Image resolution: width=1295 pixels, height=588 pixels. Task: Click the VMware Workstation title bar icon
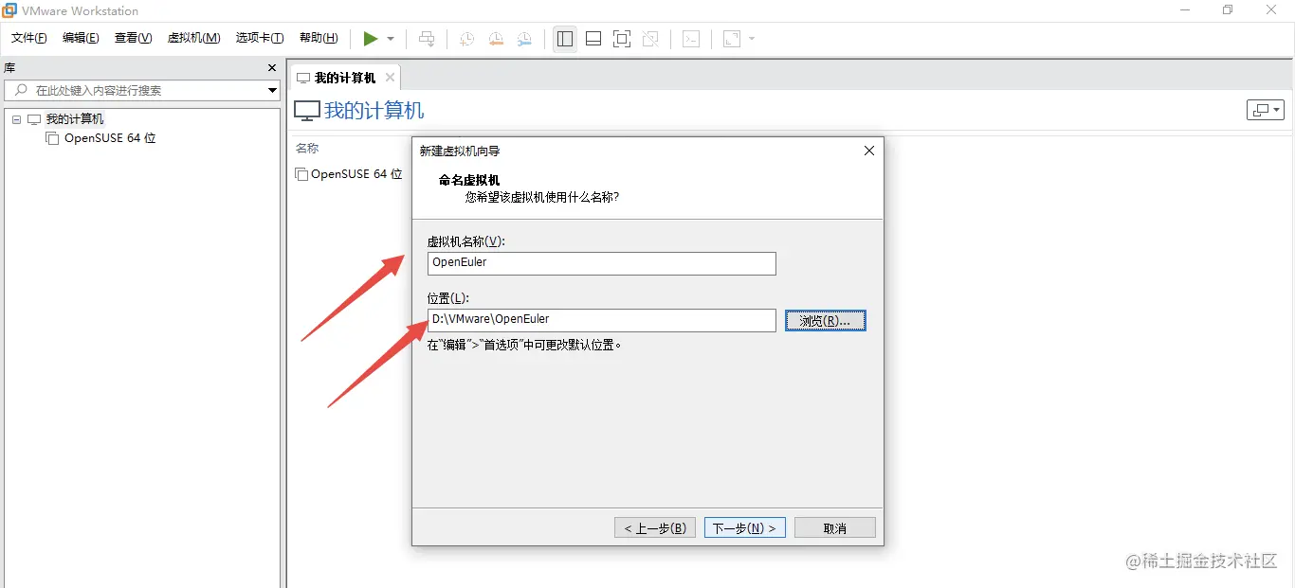pyautogui.click(x=9, y=10)
